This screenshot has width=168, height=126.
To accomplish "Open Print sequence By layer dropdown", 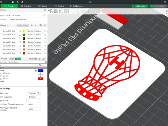I will [x=33, y=97].
